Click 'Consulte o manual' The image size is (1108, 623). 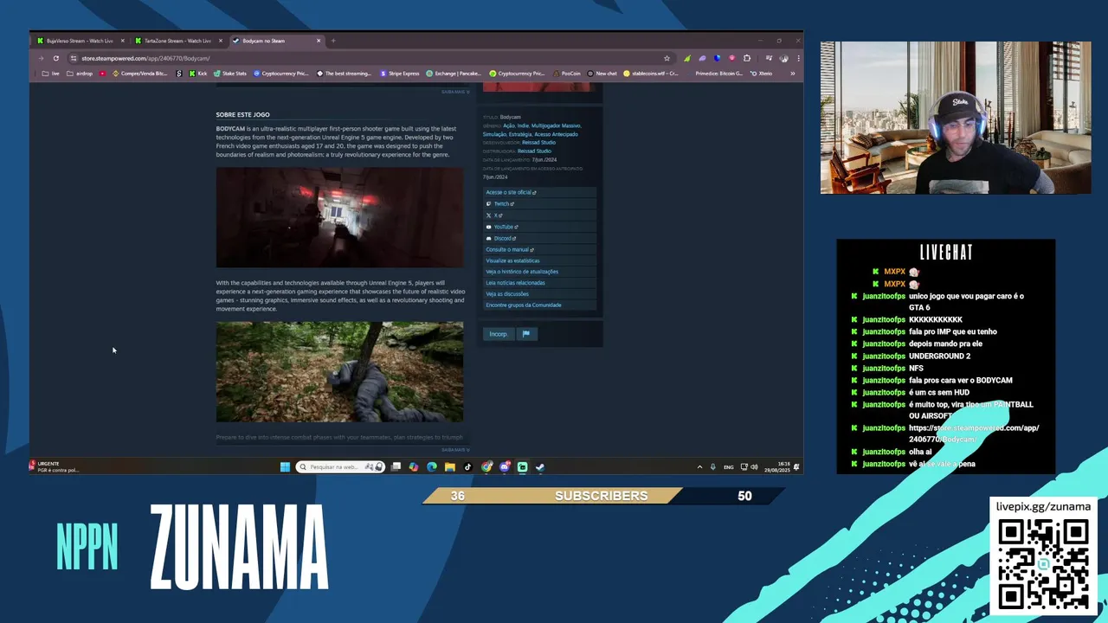pos(539,249)
